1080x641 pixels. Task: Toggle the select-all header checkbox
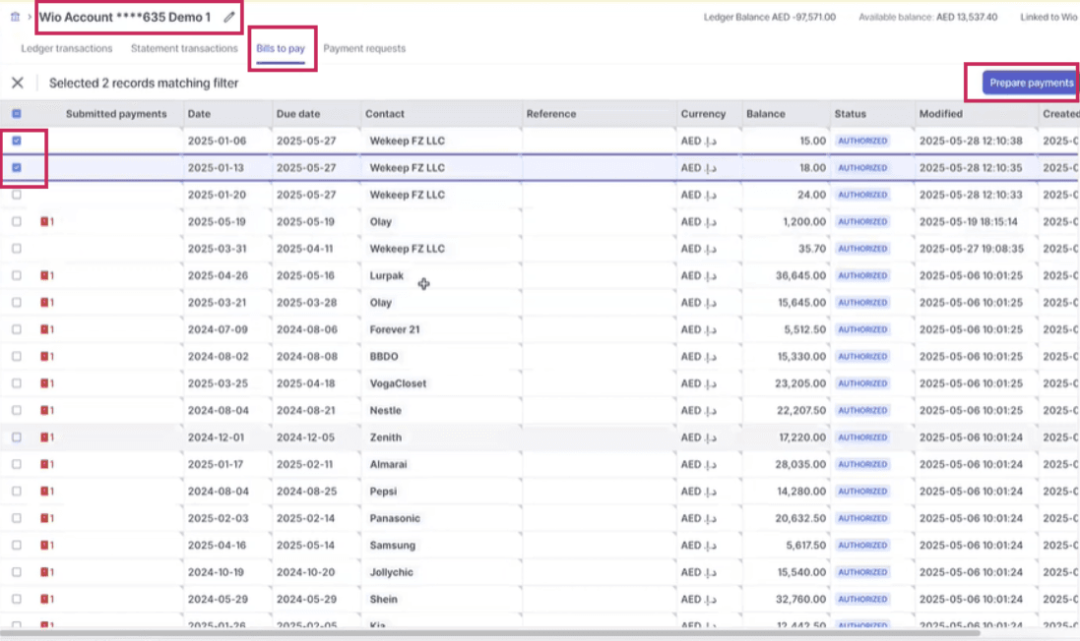click(17, 113)
